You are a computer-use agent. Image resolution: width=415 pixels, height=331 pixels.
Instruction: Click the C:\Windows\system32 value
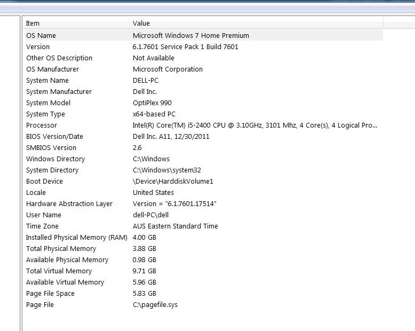point(167,170)
